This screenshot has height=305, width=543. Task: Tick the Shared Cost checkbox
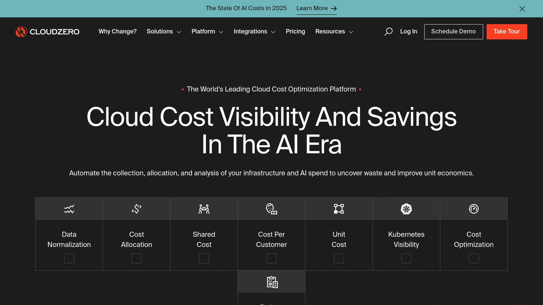click(204, 258)
